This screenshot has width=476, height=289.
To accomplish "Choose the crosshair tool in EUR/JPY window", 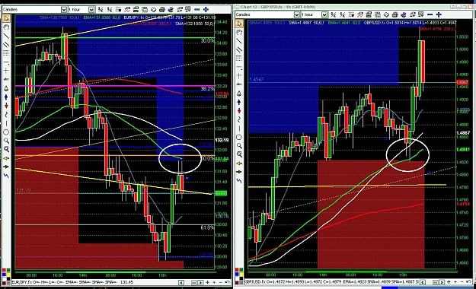I will [x=6, y=71].
